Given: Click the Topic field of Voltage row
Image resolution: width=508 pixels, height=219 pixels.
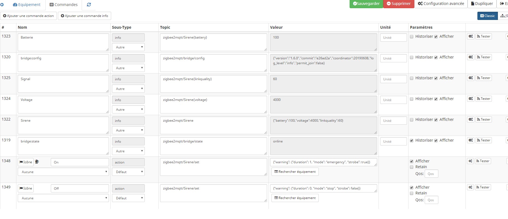Looking at the screenshot, I should (214, 104).
